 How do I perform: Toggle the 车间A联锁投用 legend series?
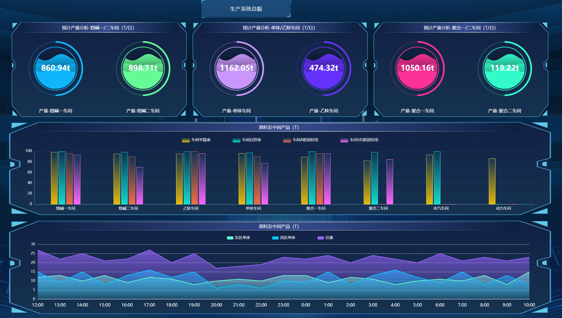pos(300,140)
